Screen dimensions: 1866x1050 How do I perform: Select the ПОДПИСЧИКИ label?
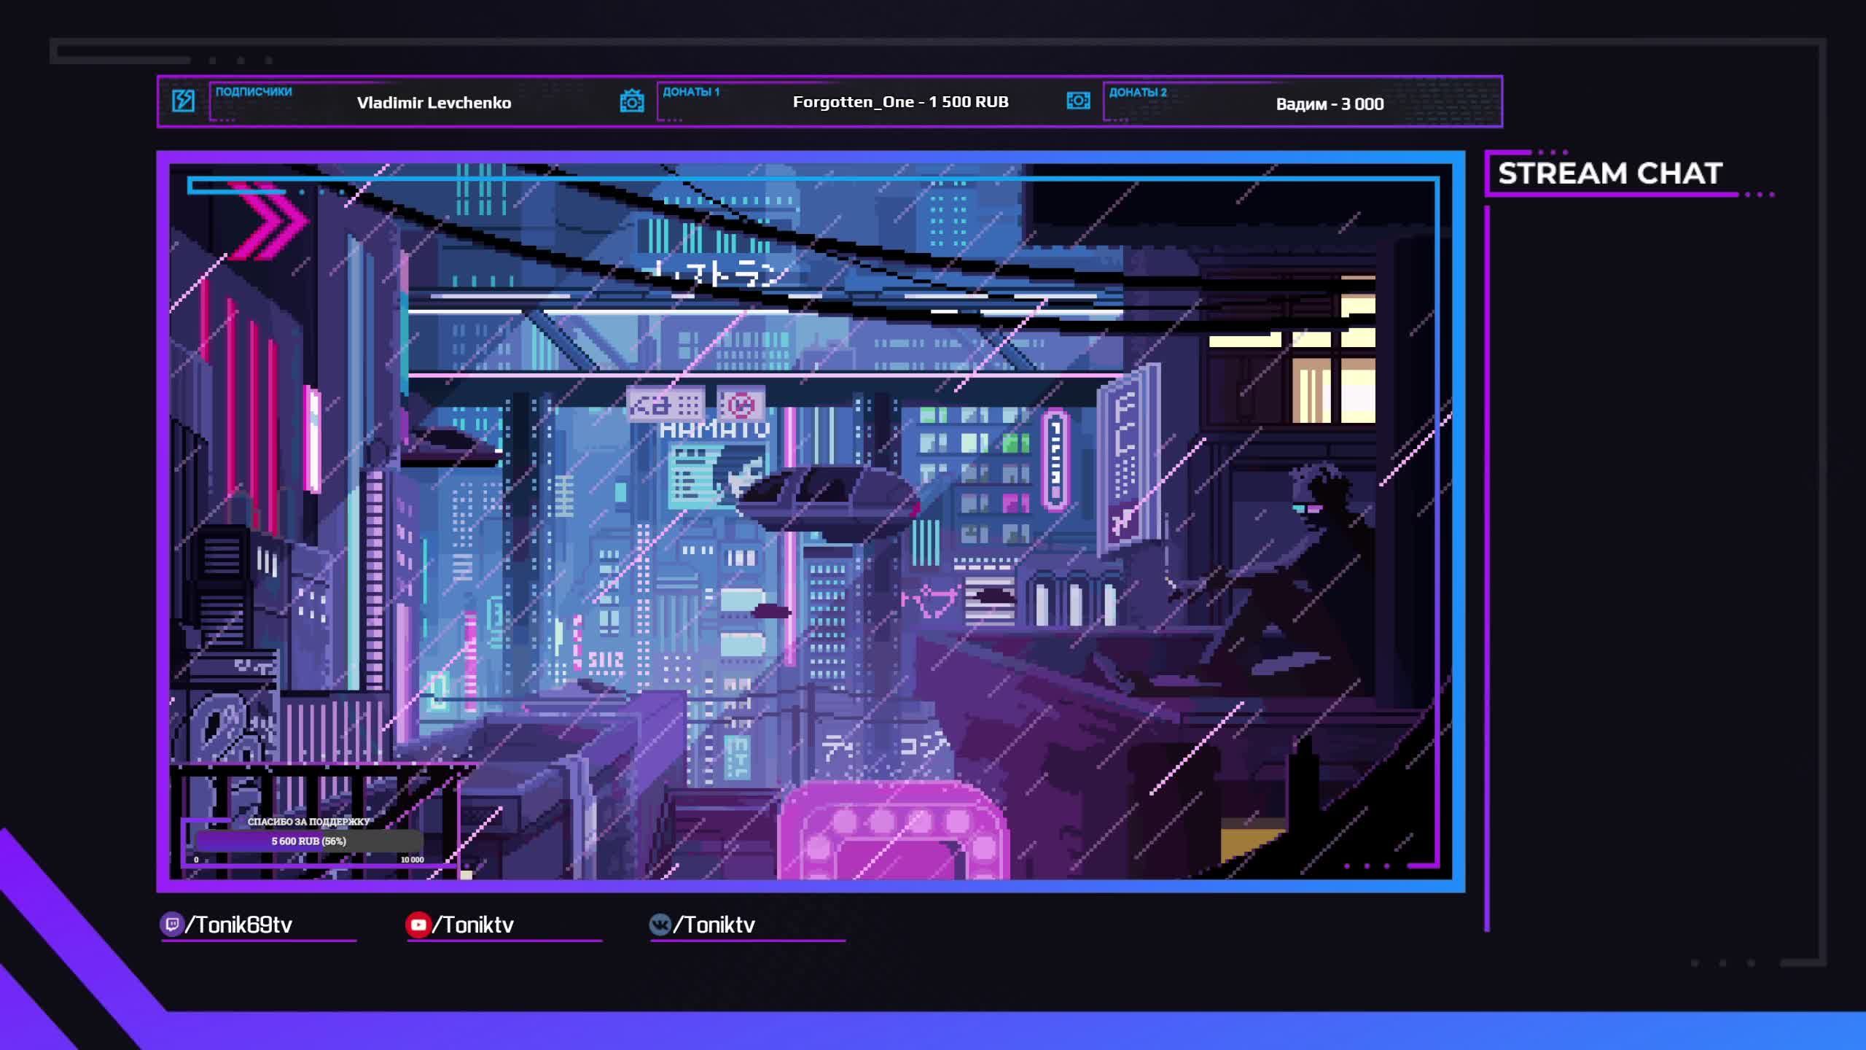(x=253, y=92)
